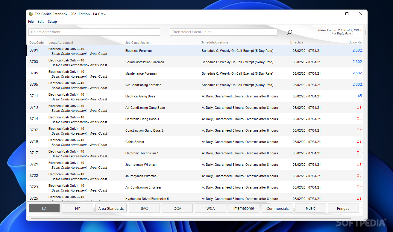Select the Journeyman Wireman 3 row
Viewport: 393px width, 232px height.
pos(195,176)
